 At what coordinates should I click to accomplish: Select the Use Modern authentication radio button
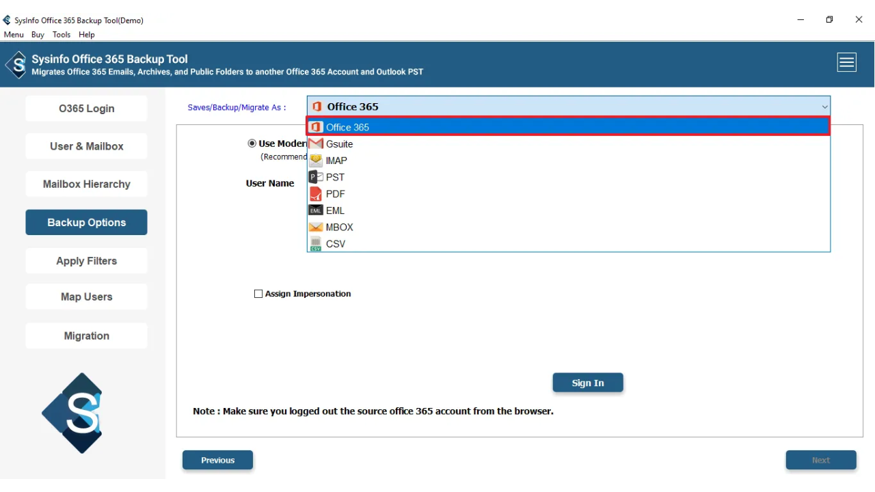click(x=252, y=143)
